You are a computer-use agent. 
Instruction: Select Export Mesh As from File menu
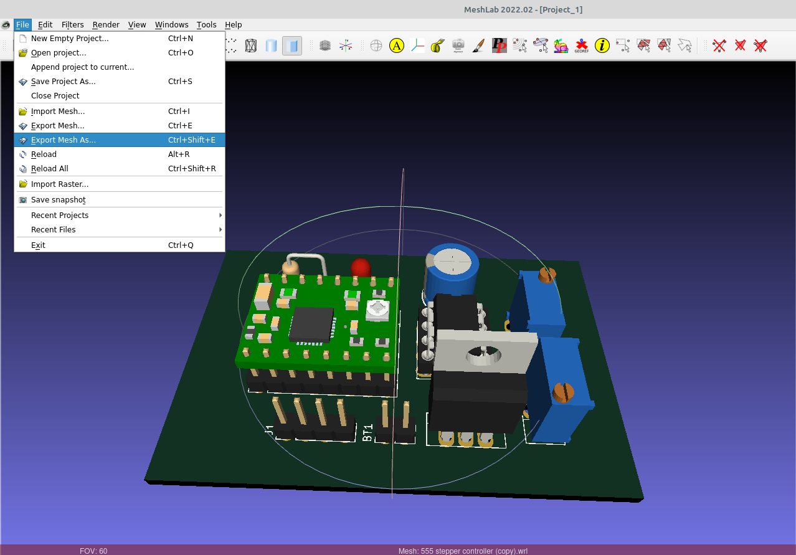(65, 140)
